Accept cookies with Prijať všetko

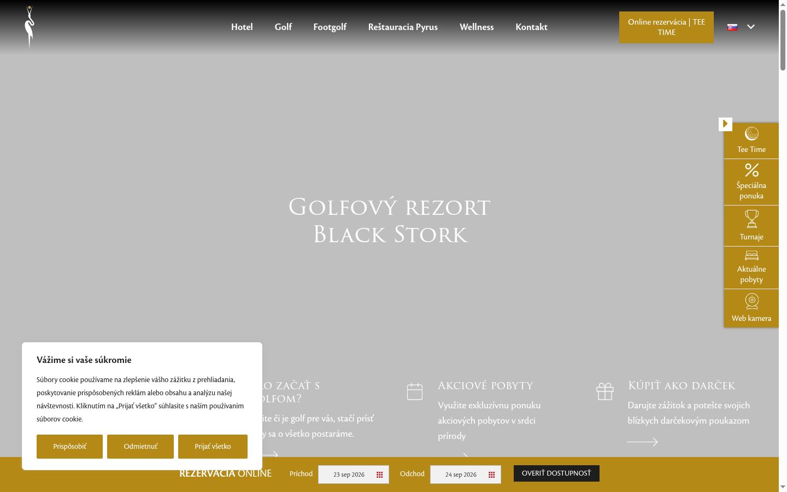[x=213, y=447]
